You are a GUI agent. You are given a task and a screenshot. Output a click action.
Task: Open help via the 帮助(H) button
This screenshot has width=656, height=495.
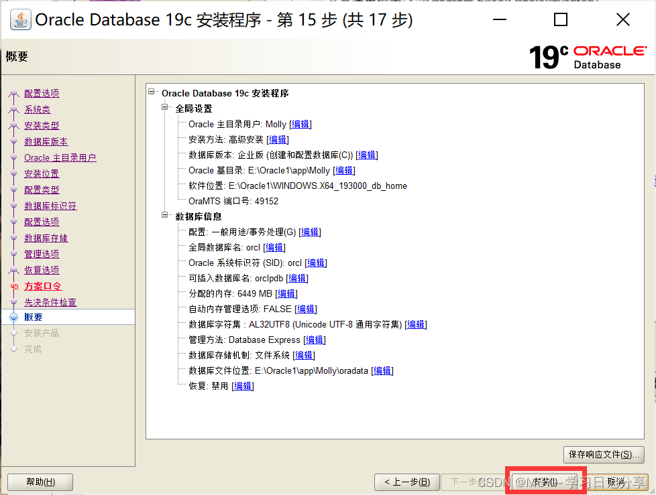tap(40, 482)
